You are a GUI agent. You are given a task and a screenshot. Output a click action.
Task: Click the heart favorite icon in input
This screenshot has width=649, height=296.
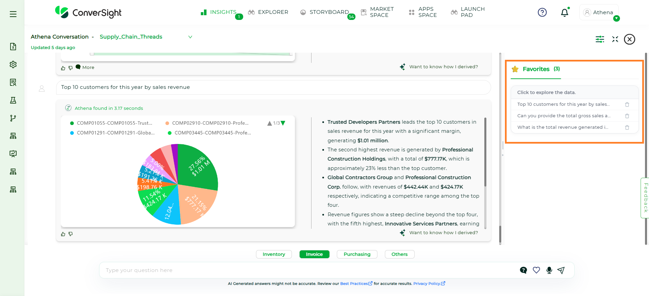[x=536, y=270]
